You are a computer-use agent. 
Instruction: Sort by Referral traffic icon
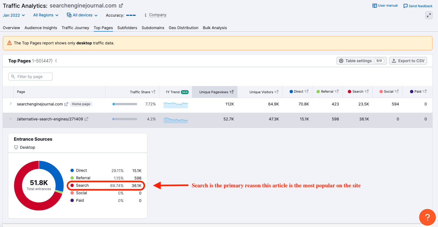337,91
